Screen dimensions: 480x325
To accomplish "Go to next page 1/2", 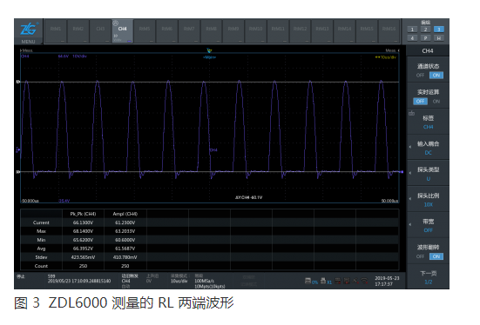I will (428, 277).
